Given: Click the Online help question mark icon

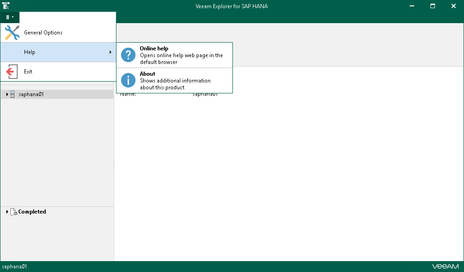Looking at the screenshot, I should click(128, 55).
